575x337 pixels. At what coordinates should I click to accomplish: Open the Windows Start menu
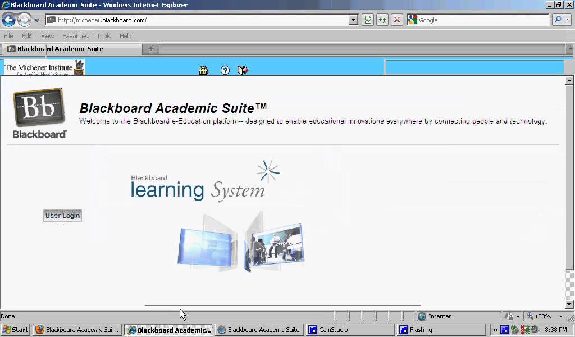(15, 330)
